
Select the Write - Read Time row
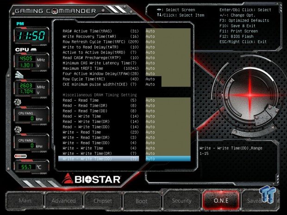100,132
